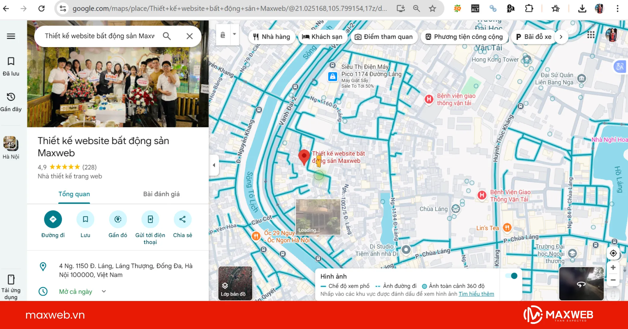628x329 pixels.
Task: Open the Gần đó nearby icon
Action: pyautogui.click(x=118, y=219)
